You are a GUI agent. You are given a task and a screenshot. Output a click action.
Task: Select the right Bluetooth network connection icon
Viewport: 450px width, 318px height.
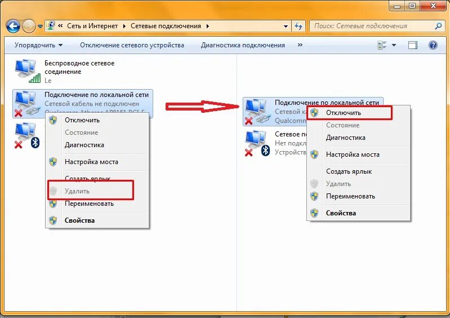(257, 143)
